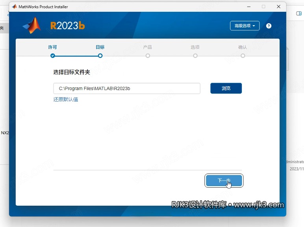
Task: Select the 选项 step label
Action: coord(195,47)
